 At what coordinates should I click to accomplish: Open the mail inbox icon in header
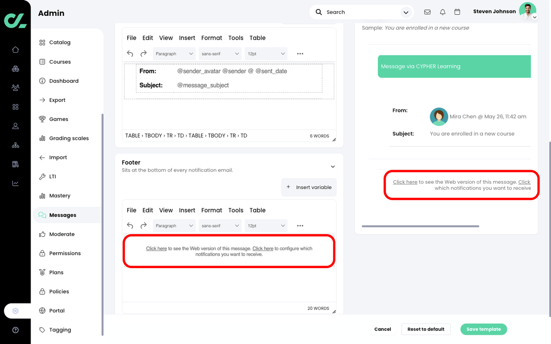427,12
